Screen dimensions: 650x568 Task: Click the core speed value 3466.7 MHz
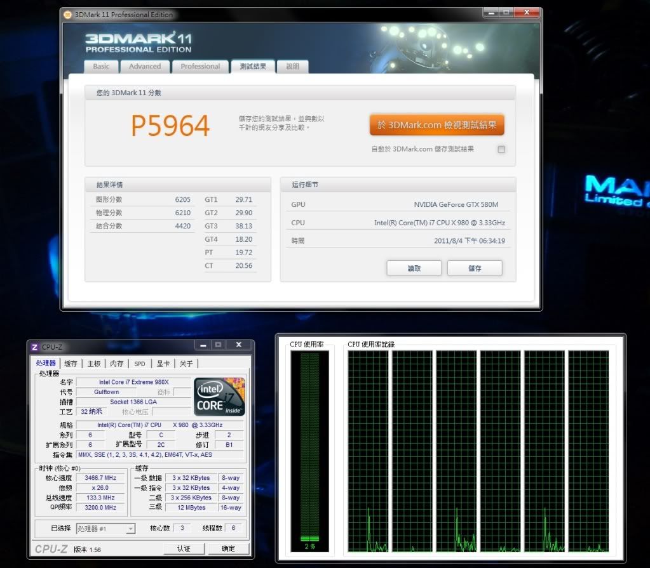pyautogui.click(x=100, y=478)
